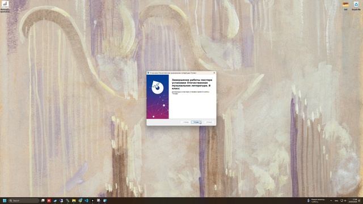The image size is (363, 204).
Task: Close the installer dialog with X
Action: 214,73
